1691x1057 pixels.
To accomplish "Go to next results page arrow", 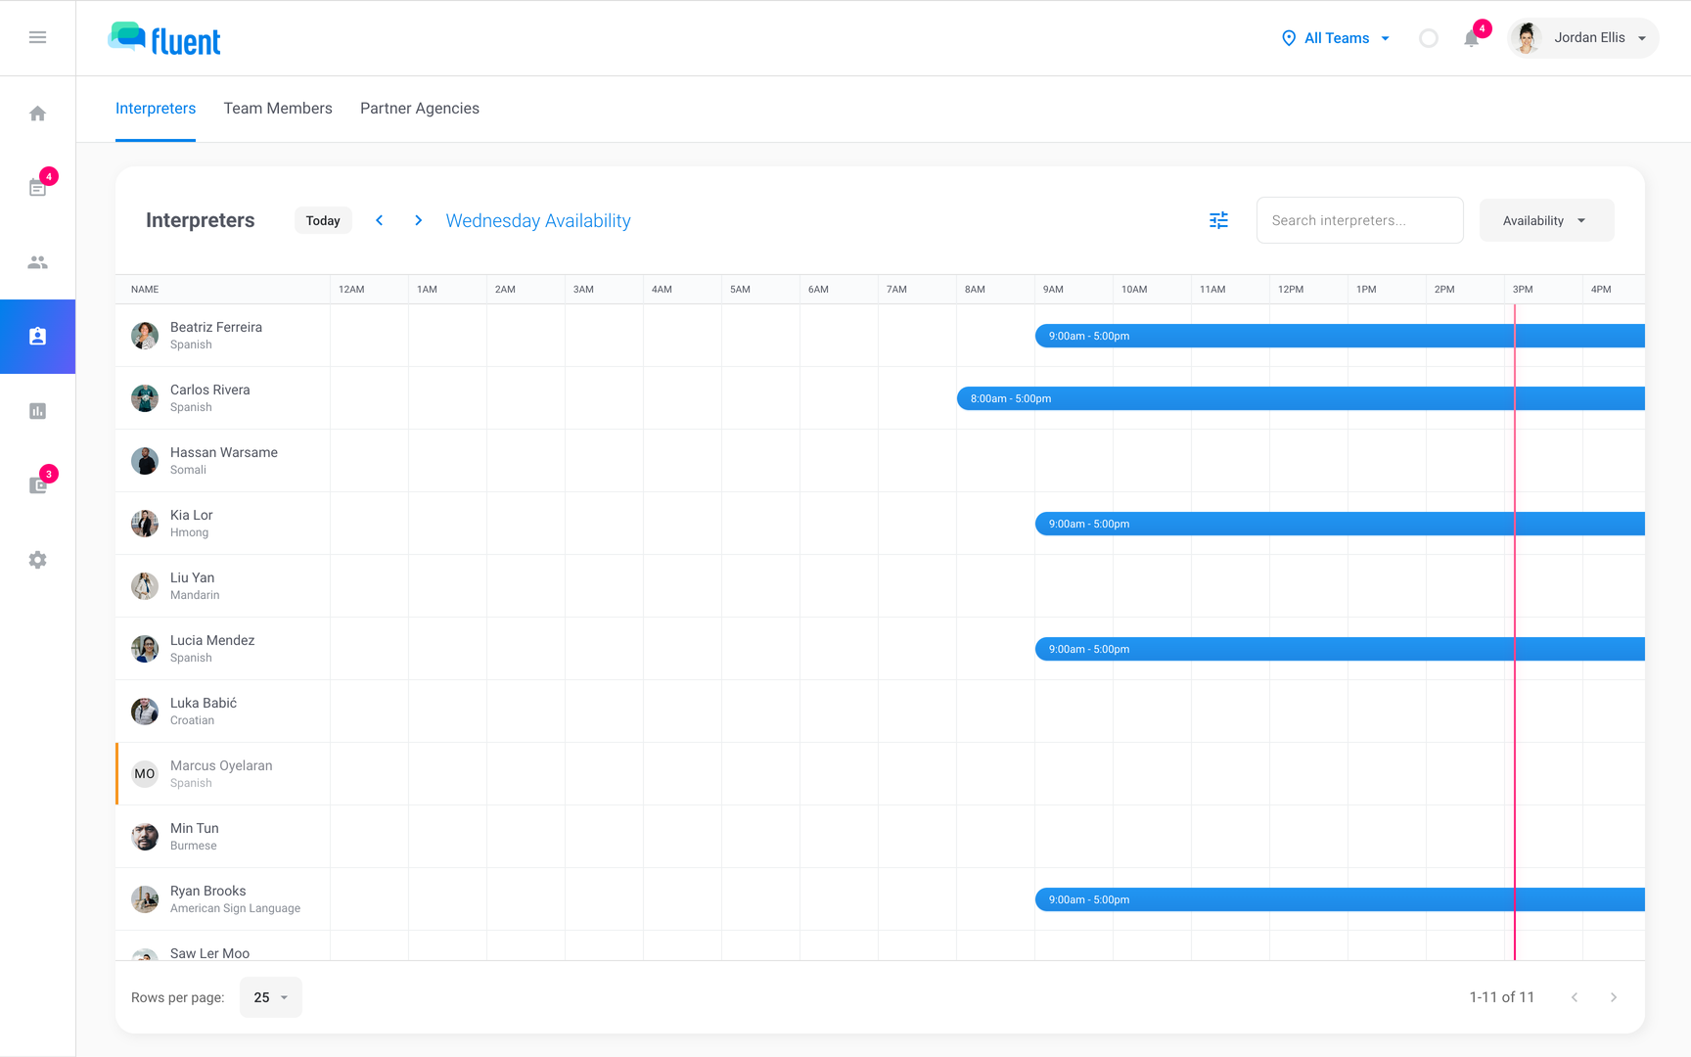I will coord(1614,997).
